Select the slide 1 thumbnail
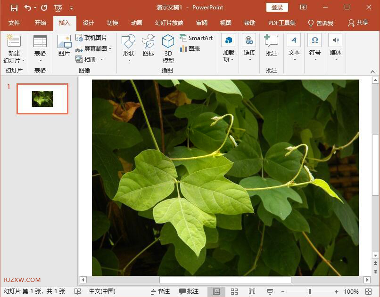380x297 pixels. 42,98
